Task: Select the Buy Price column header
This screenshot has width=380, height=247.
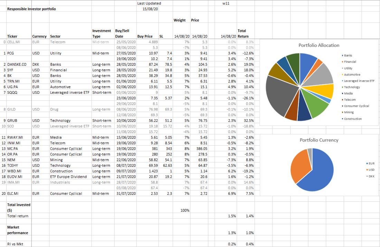Action: [x=145, y=36]
